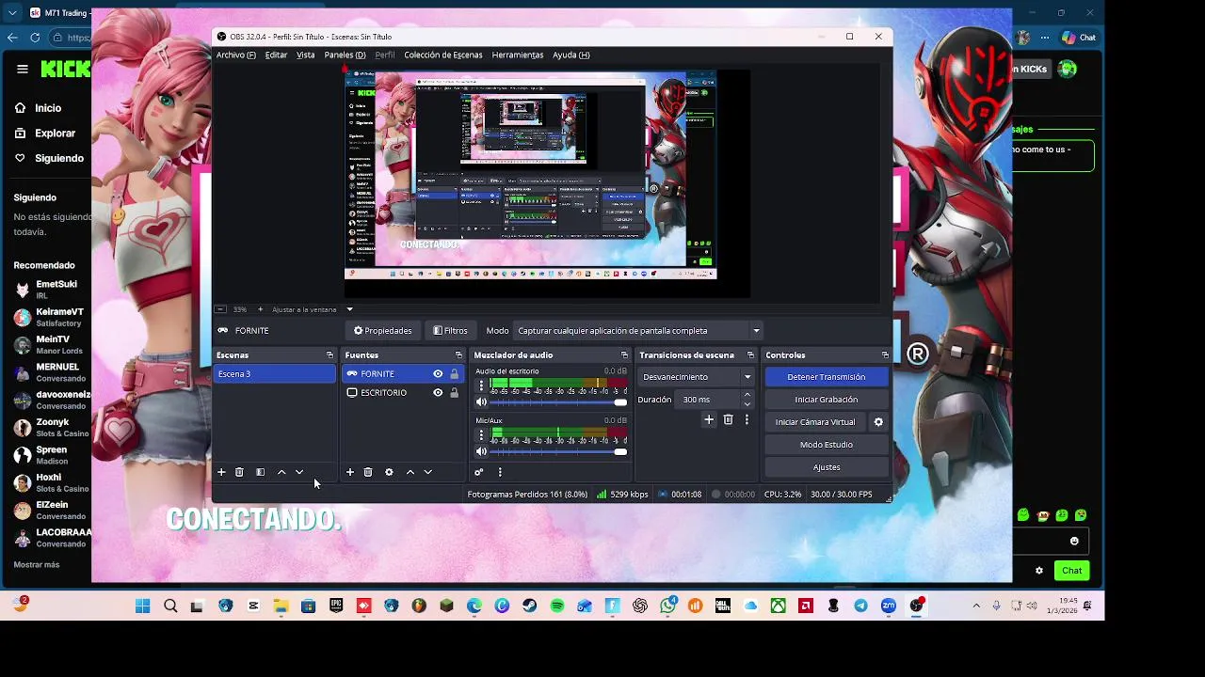
Task: Click Detener Transmisión button
Action: 826,377
